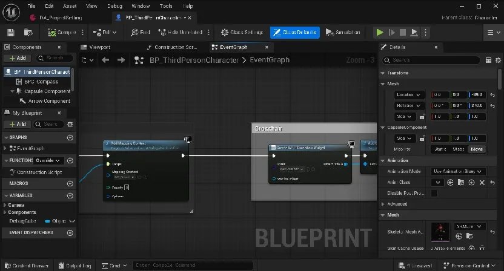Add a new component with Add button
Viewport: 504px width, 271px height.
pyautogui.click(x=18, y=58)
